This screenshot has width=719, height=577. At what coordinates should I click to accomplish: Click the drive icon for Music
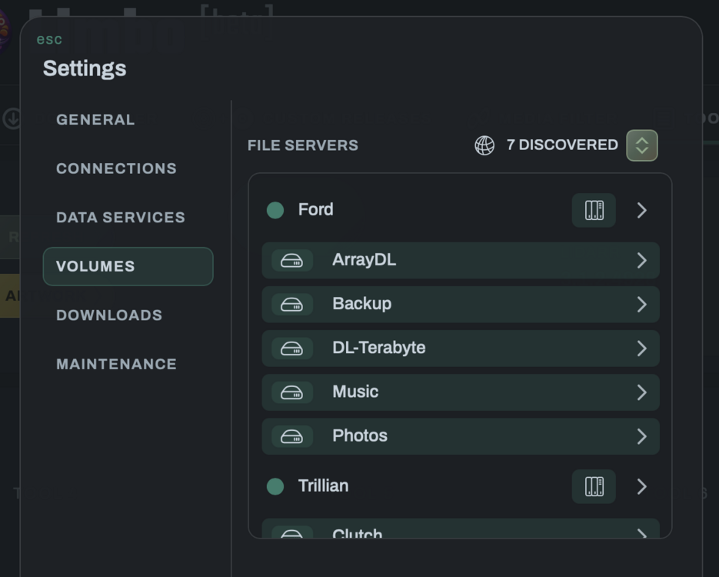(291, 392)
